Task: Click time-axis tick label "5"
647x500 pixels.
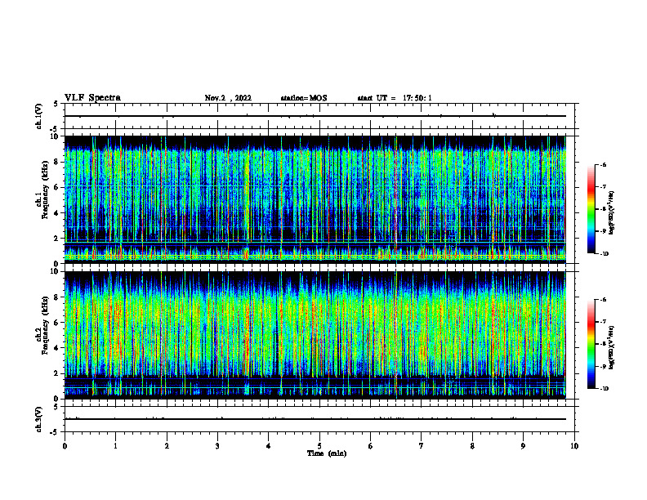Action: click(x=319, y=446)
